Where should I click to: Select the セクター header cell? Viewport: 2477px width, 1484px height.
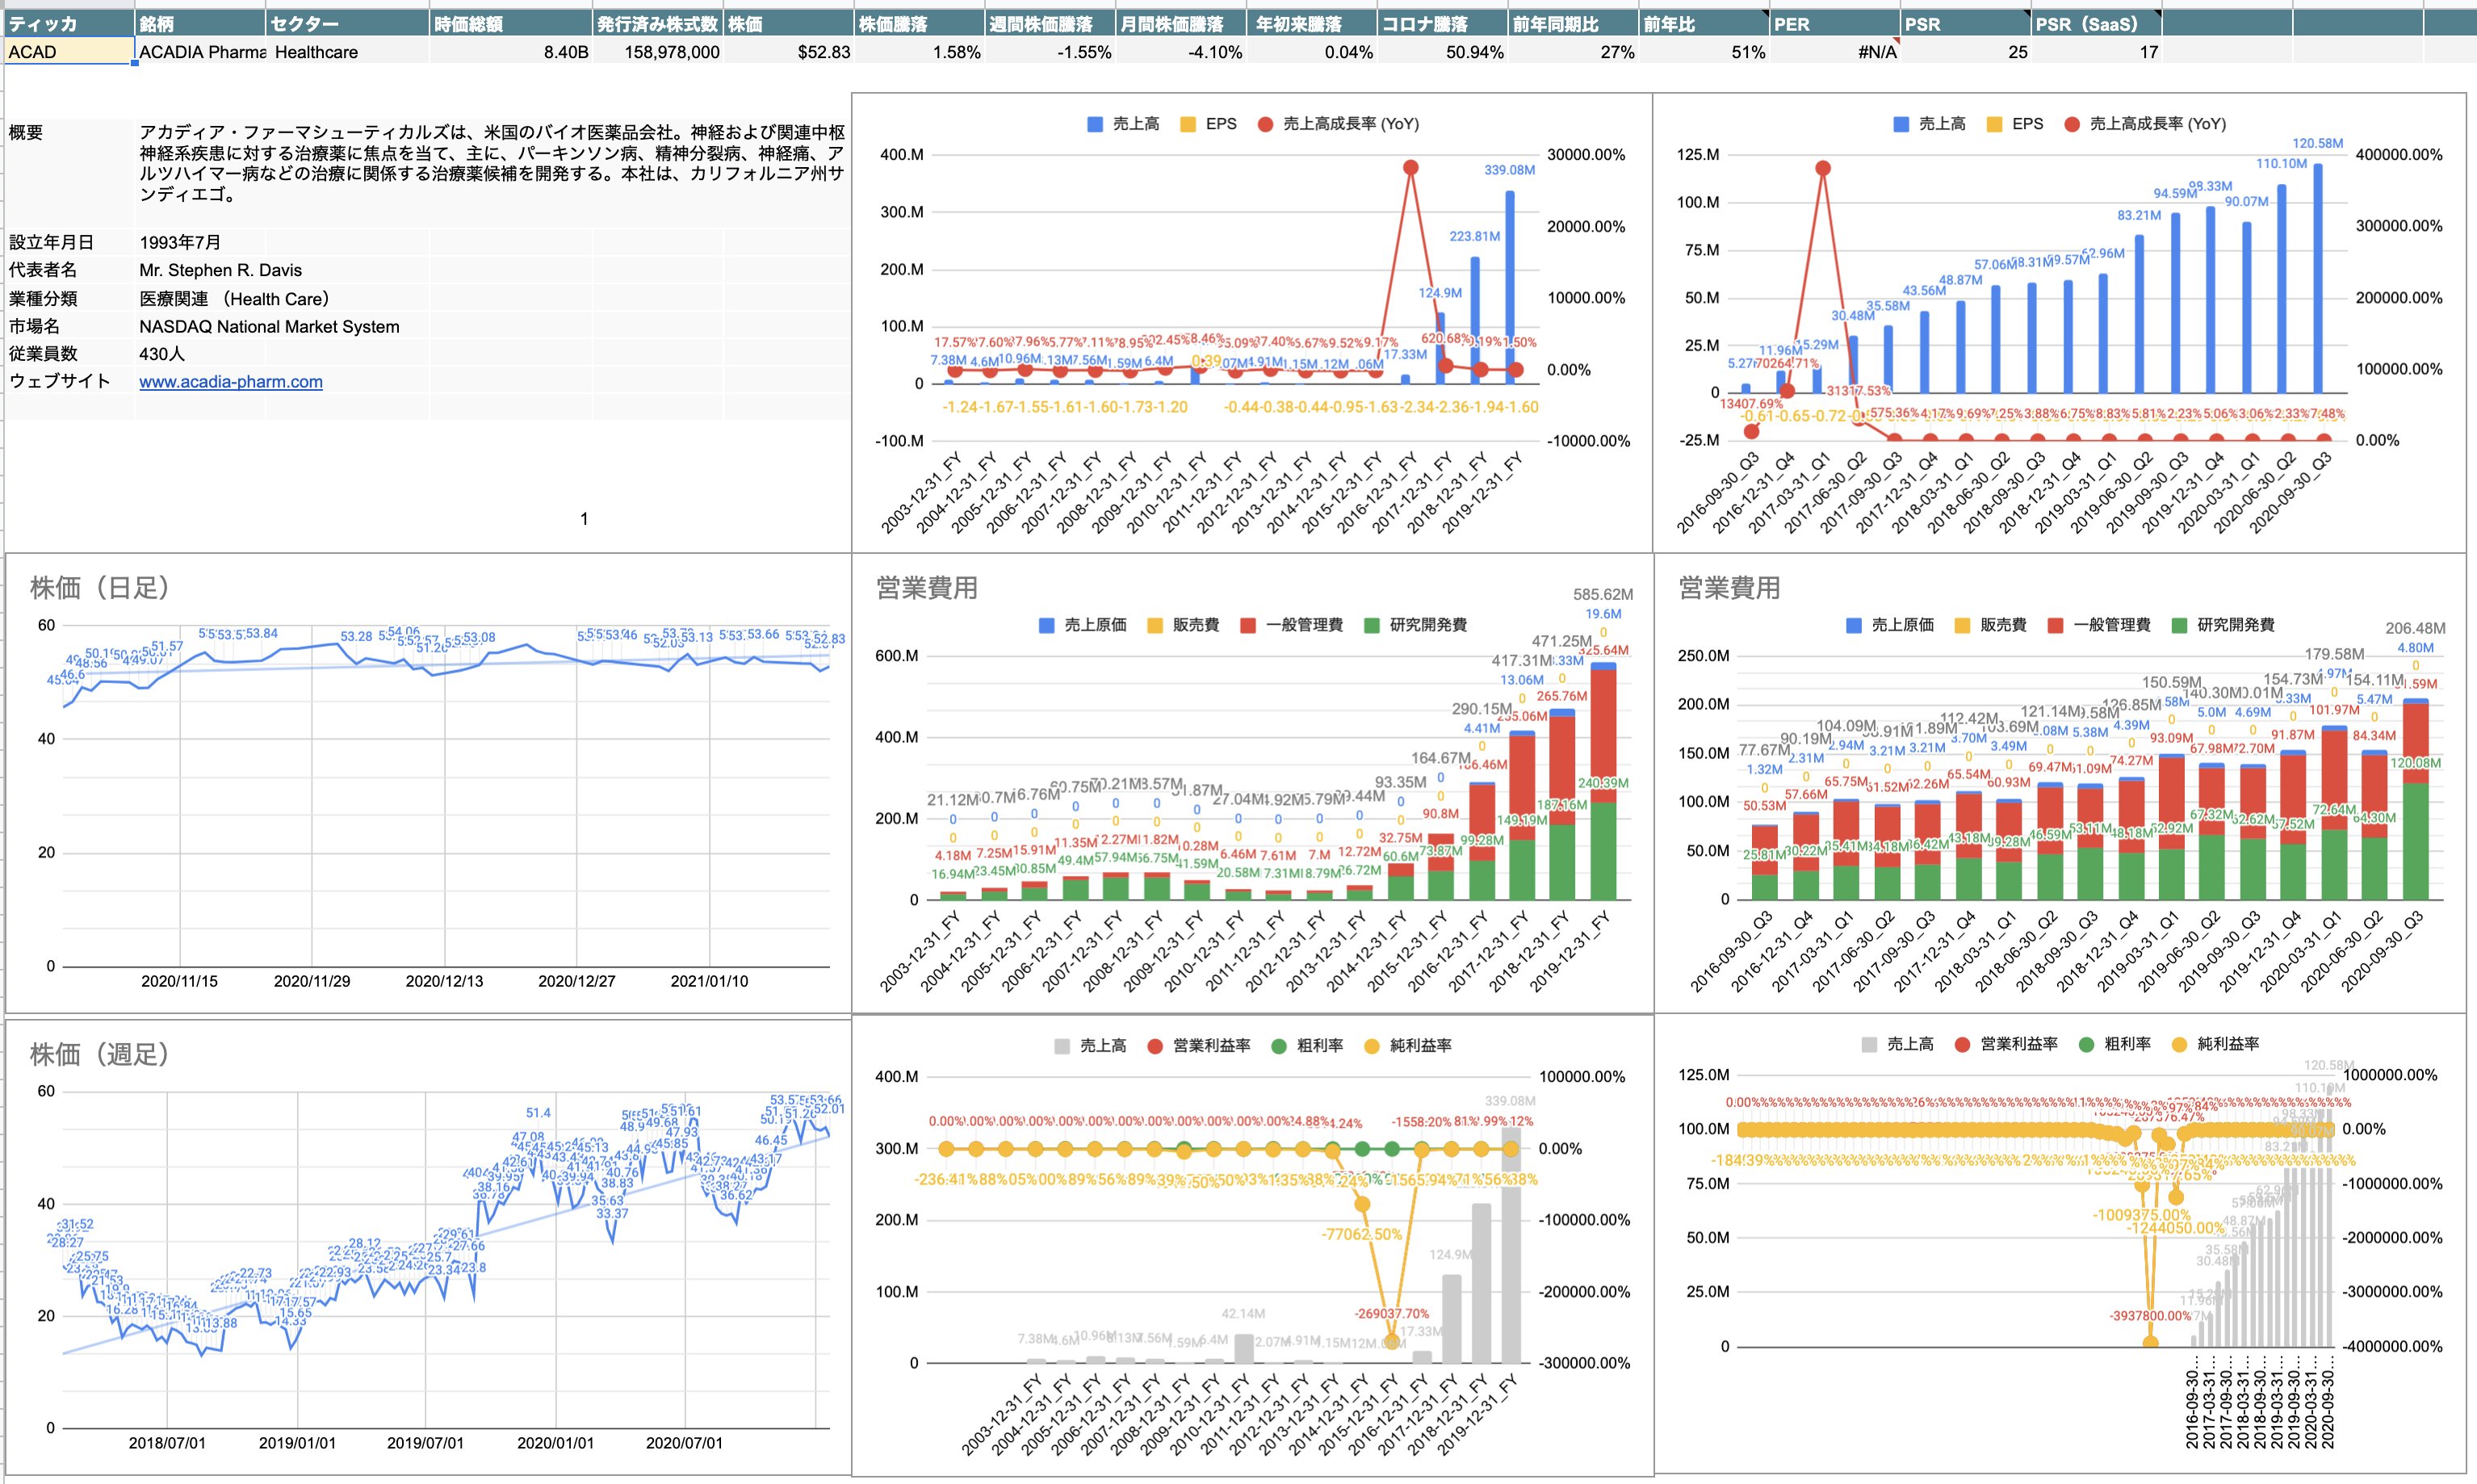[347, 24]
